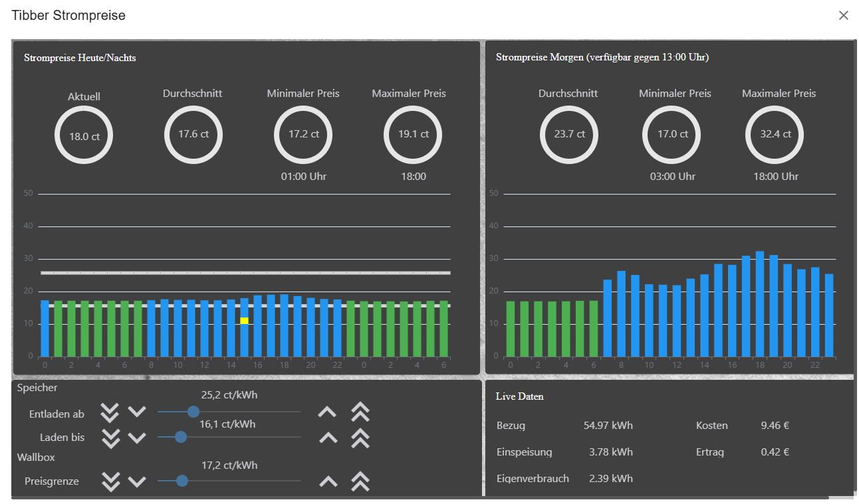This screenshot has width=859, height=504.
Task: Click the Aktuell 18.0 ct gauge
Action: (x=84, y=136)
